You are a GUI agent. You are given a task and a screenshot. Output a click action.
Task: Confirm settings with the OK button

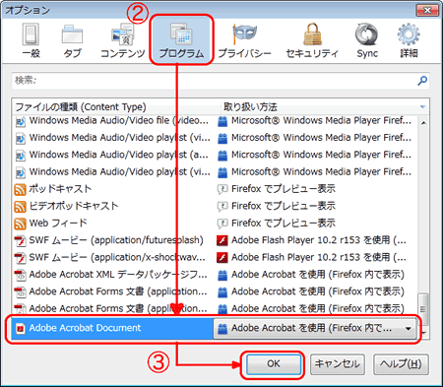(x=274, y=364)
